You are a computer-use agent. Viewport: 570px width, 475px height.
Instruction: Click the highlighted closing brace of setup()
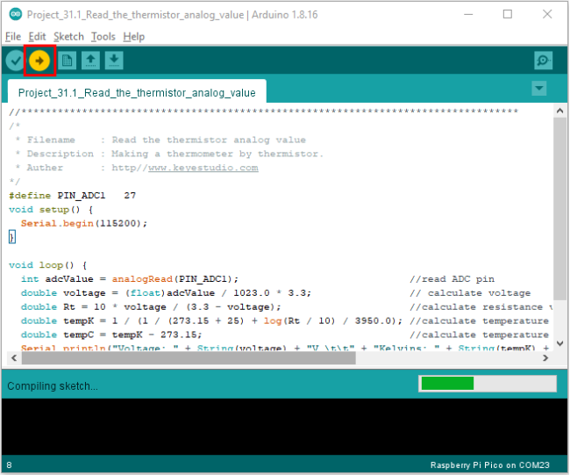tap(12, 237)
